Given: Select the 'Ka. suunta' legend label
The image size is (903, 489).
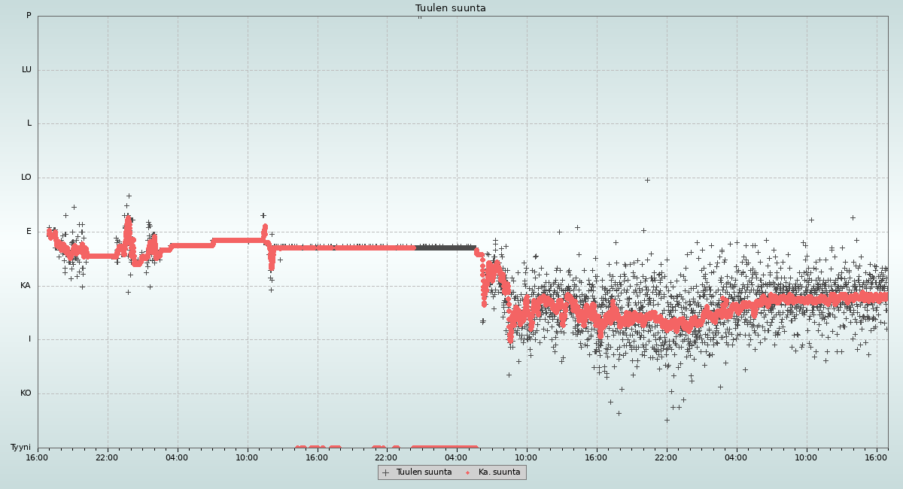Looking at the screenshot, I should point(499,472).
